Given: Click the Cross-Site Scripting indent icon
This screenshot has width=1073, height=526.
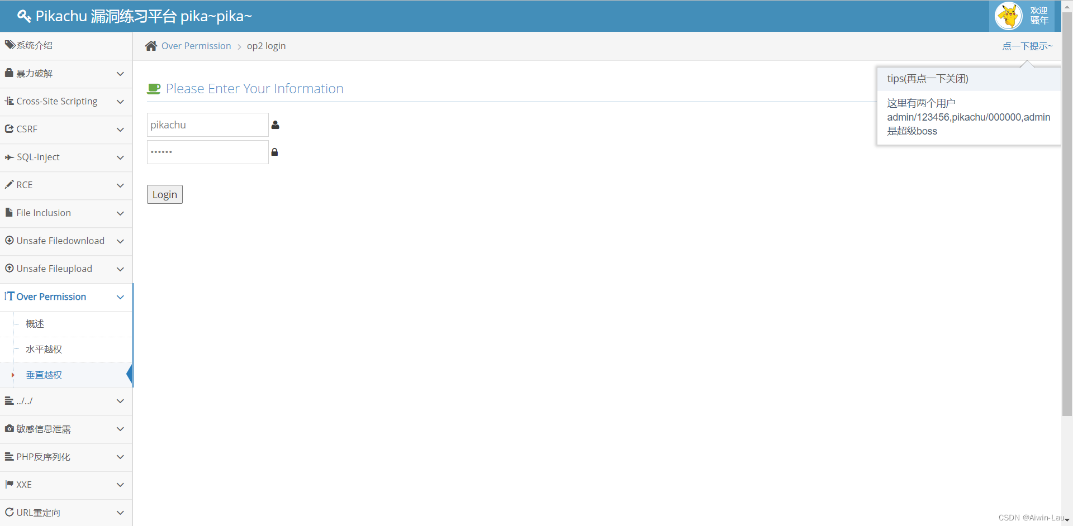Looking at the screenshot, I should [x=10, y=101].
